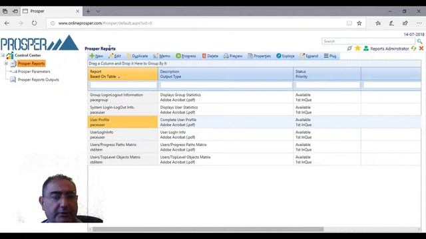Click the browser back arrow

(x=7, y=23)
